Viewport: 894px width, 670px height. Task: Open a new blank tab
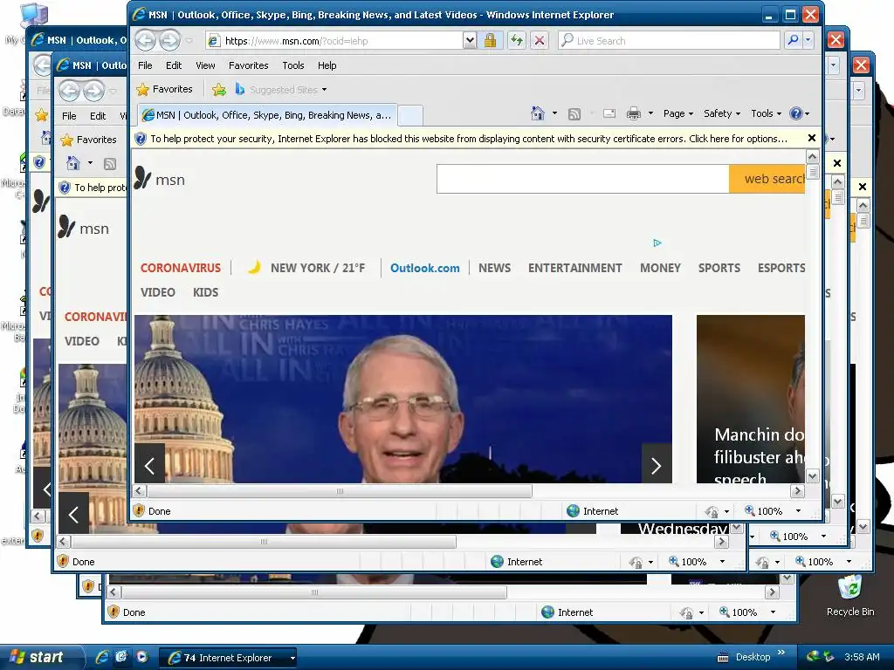(410, 115)
